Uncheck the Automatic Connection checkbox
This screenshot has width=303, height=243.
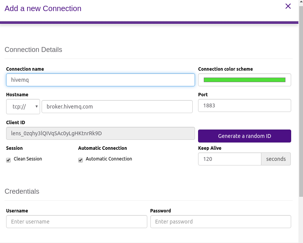coord(81,160)
